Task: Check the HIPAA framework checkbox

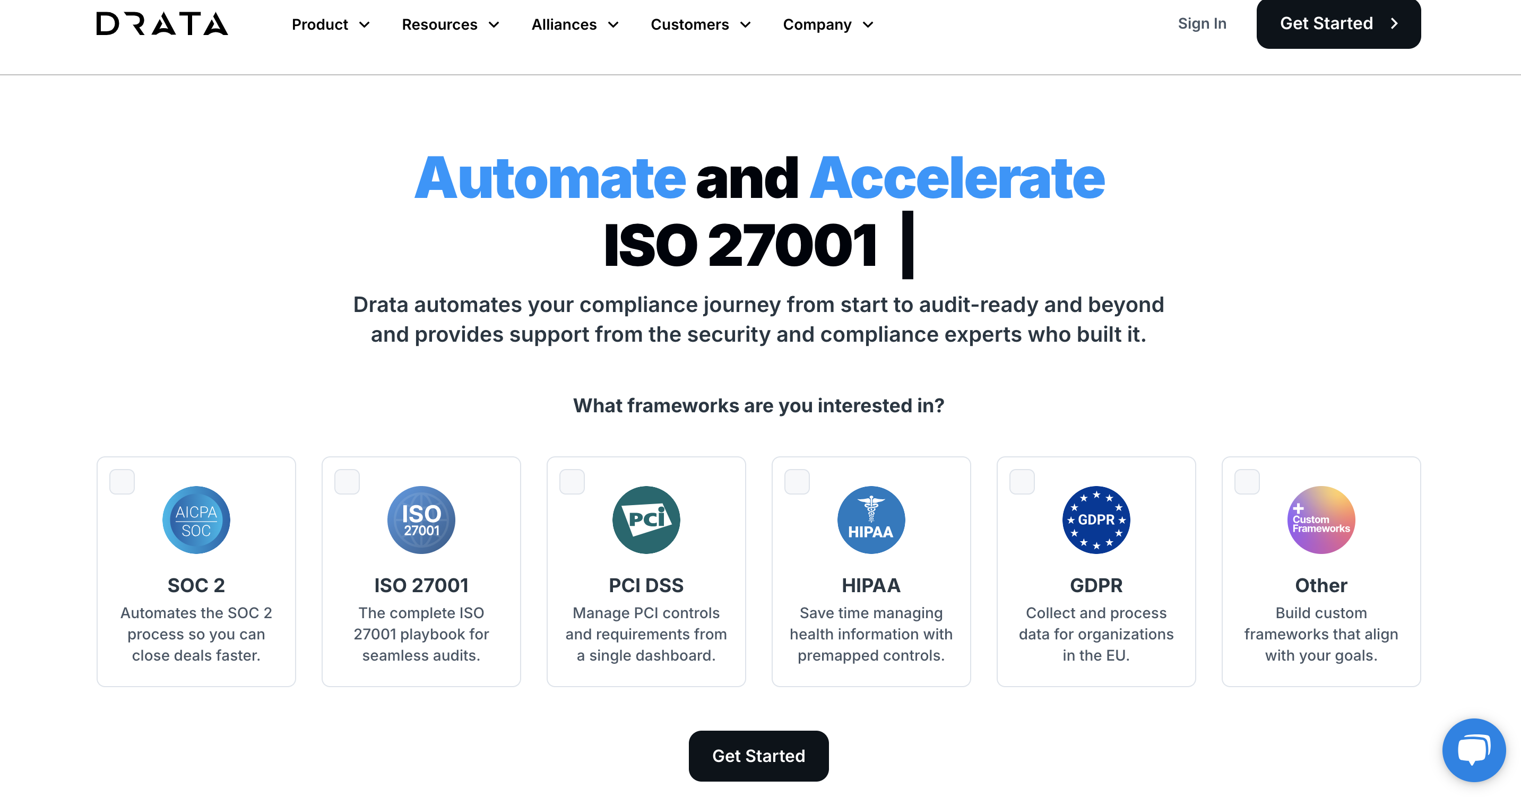Action: coord(797,481)
